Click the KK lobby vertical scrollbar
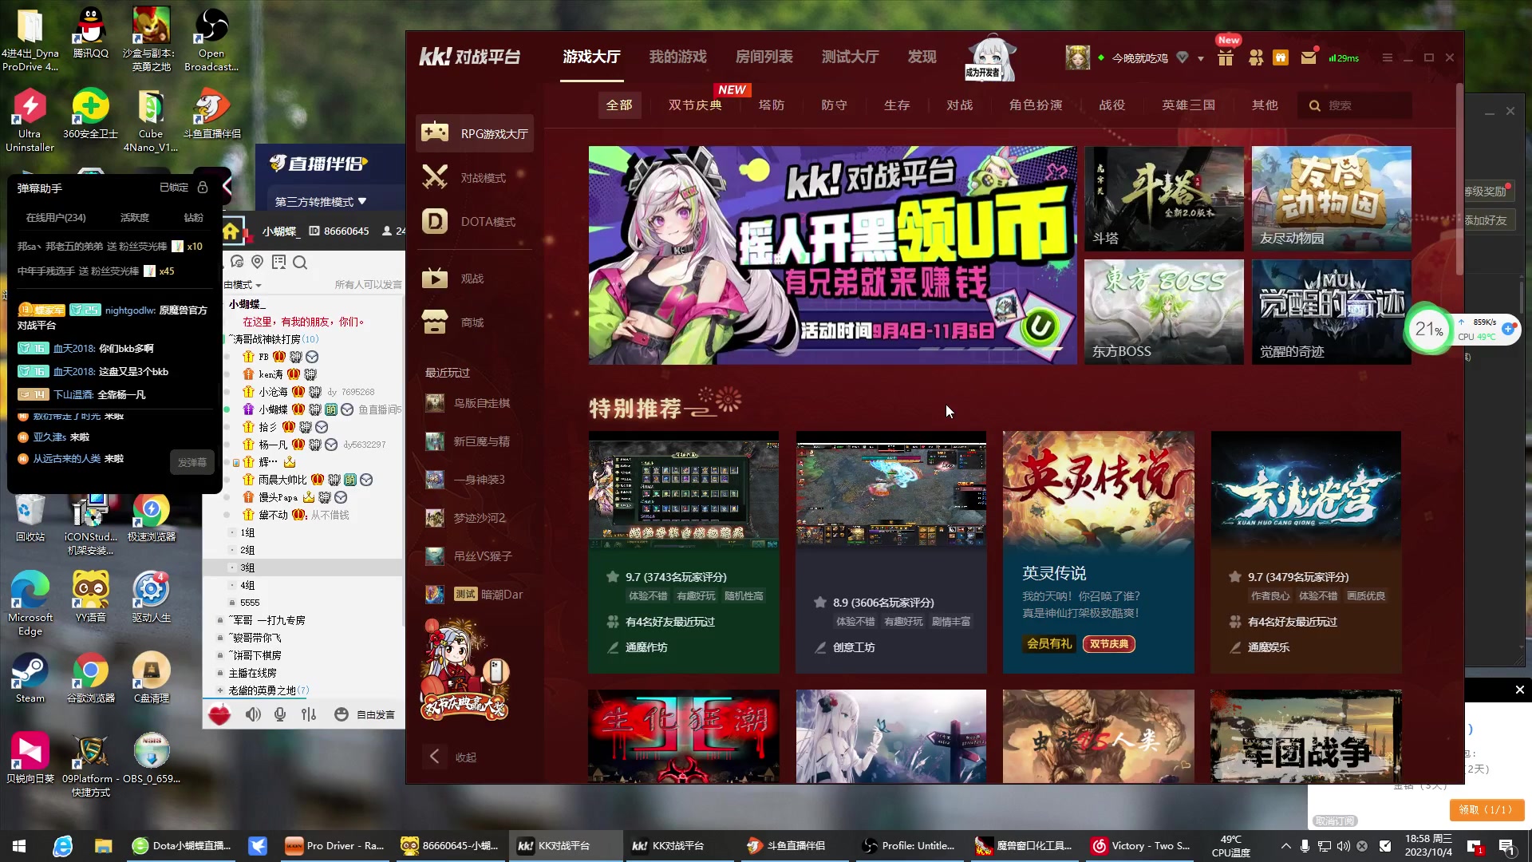The image size is (1532, 862). coord(1459,180)
